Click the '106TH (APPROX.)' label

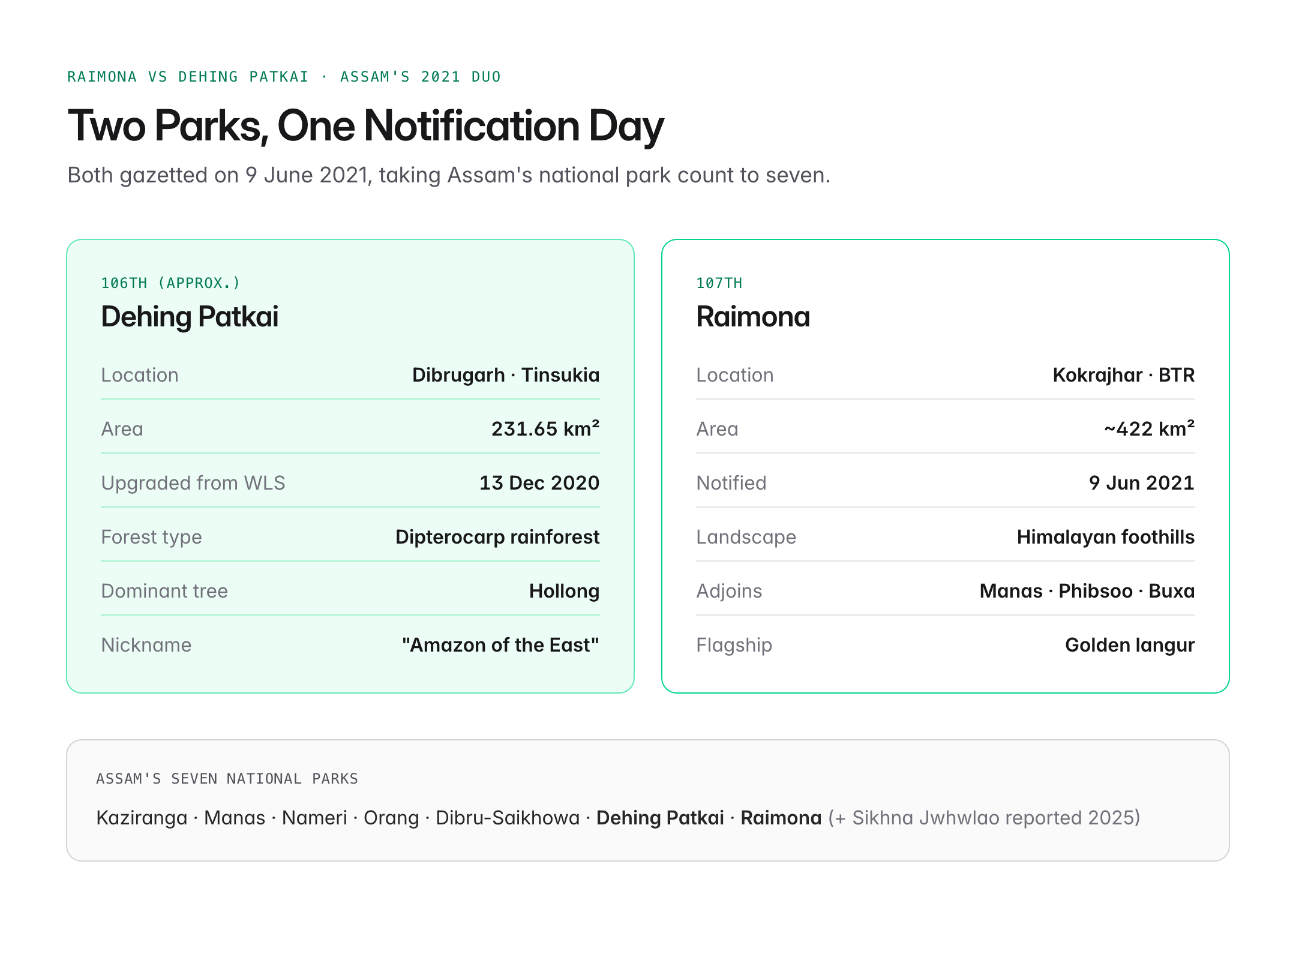[170, 283]
